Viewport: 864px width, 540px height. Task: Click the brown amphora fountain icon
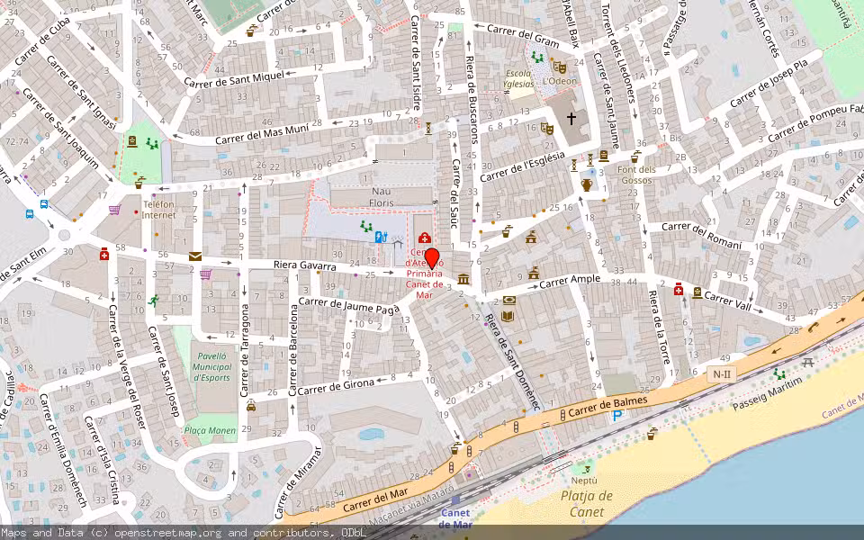coord(586,185)
